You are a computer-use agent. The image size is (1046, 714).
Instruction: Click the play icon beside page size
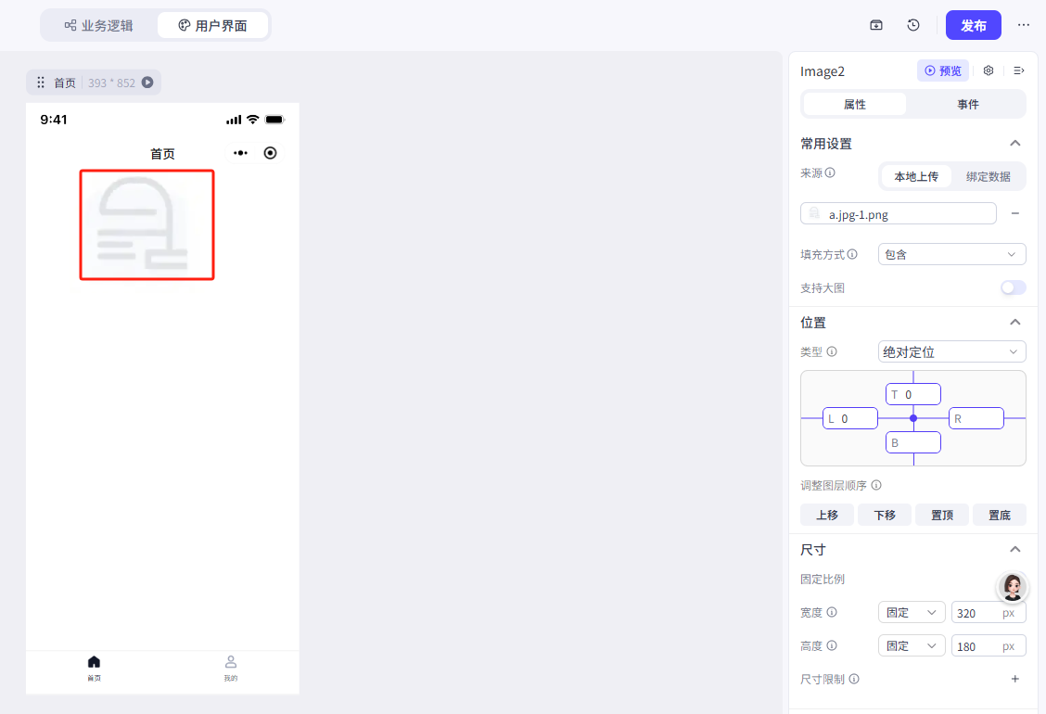(x=147, y=83)
